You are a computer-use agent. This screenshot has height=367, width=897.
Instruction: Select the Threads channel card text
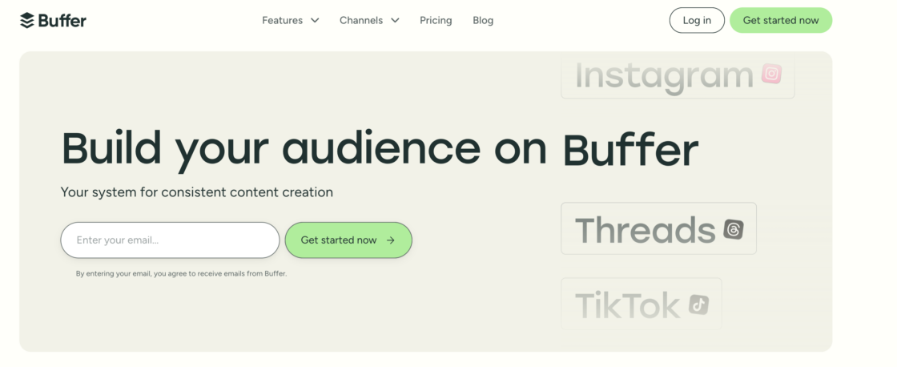pos(646,230)
